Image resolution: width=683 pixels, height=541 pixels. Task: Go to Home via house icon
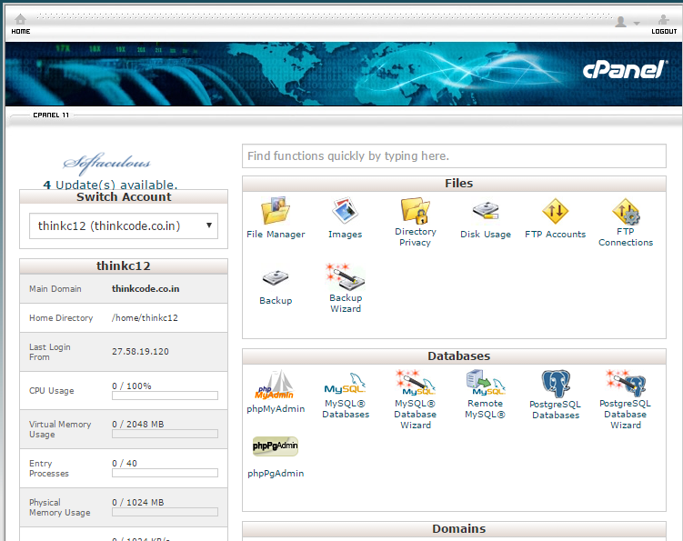point(20,19)
